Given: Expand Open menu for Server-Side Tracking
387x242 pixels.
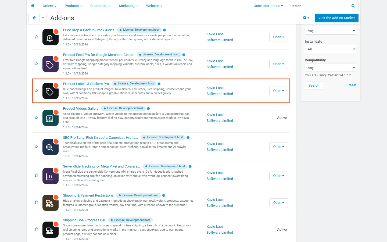Looking at the screenshot, I should click(x=279, y=176).
